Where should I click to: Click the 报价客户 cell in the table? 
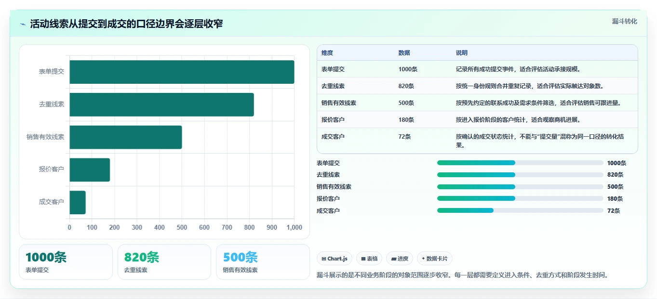(333, 120)
